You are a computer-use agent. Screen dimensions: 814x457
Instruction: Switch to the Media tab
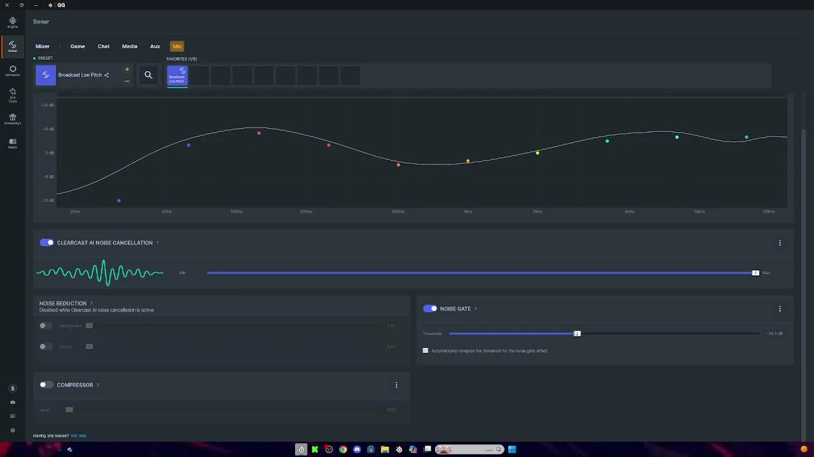pos(130,46)
